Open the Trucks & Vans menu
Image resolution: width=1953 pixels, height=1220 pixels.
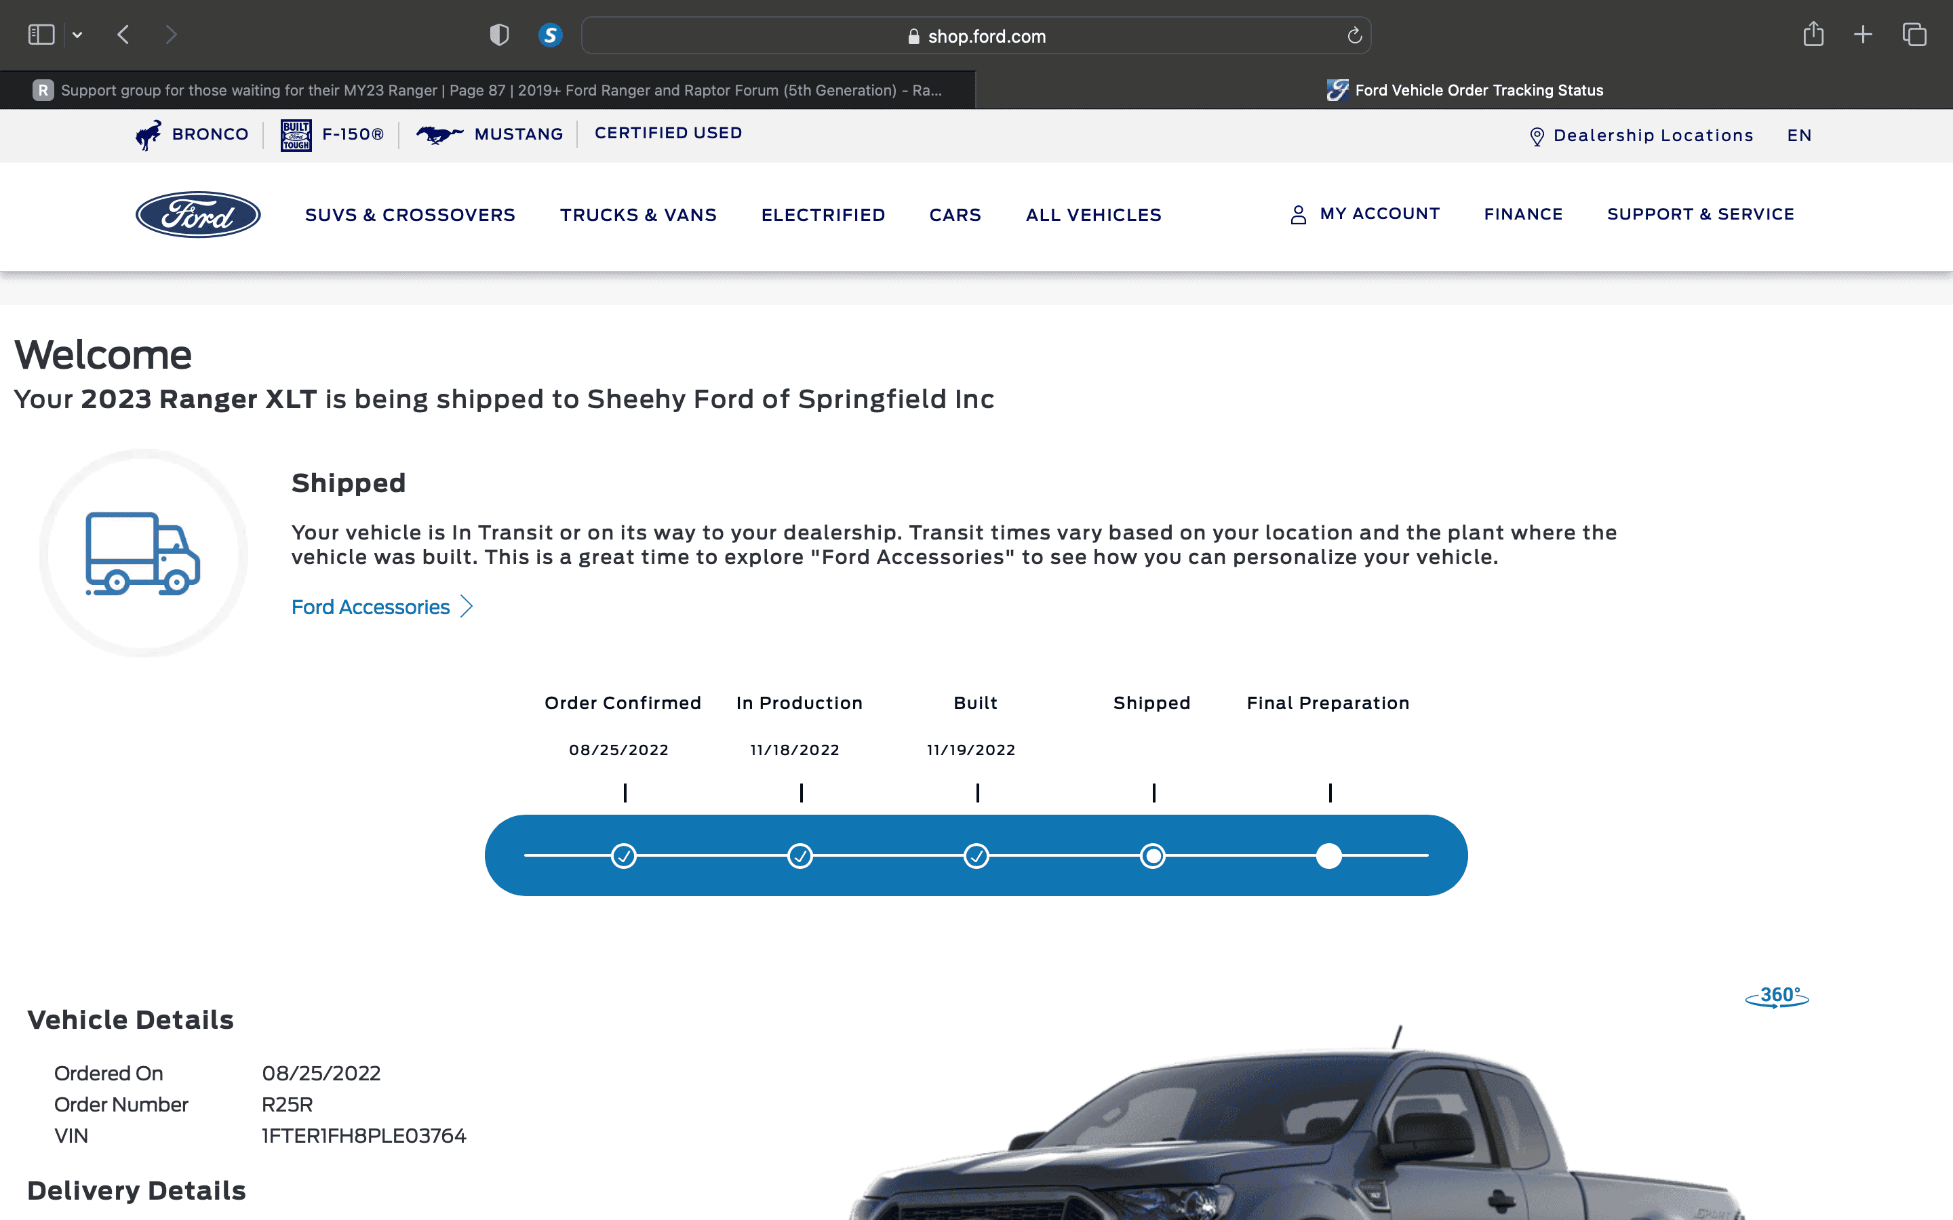pyautogui.click(x=638, y=215)
